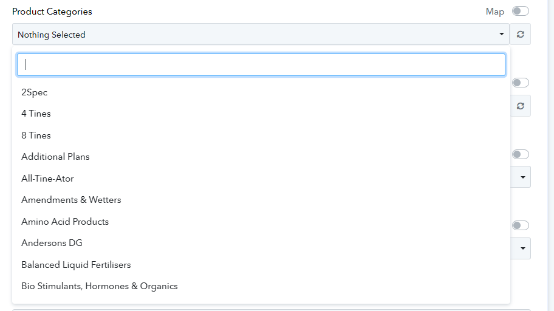The image size is (554, 311).
Task: Toggle the third switch on the right side
Action: coord(521,154)
